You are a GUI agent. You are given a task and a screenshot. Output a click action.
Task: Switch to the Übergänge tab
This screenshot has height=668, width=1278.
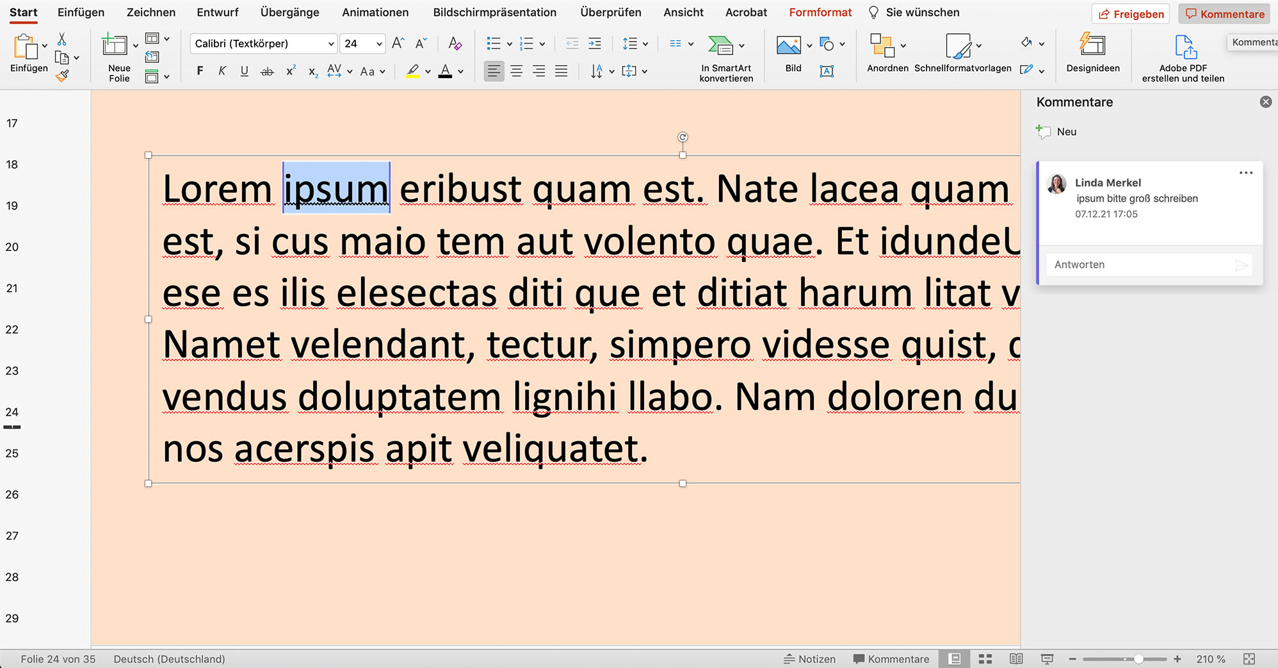click(x=289, y=12)
